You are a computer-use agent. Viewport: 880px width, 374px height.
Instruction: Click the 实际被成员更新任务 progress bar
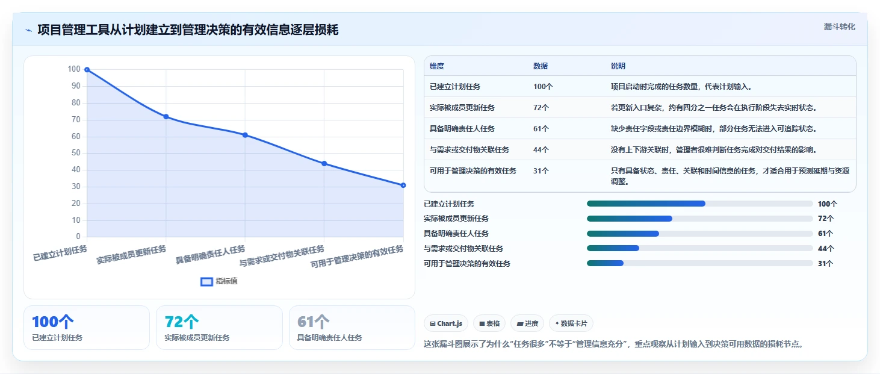pos(700,219)
